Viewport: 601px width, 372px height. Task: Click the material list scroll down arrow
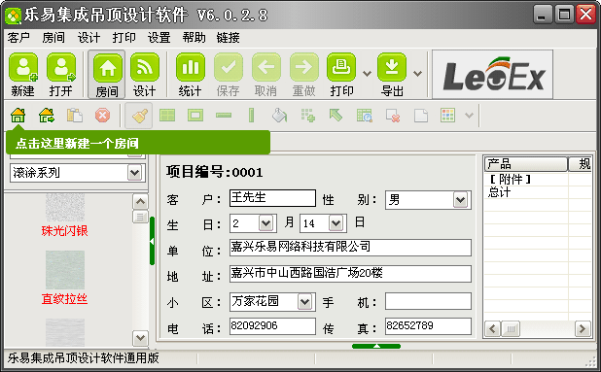(x=140, y=338)
